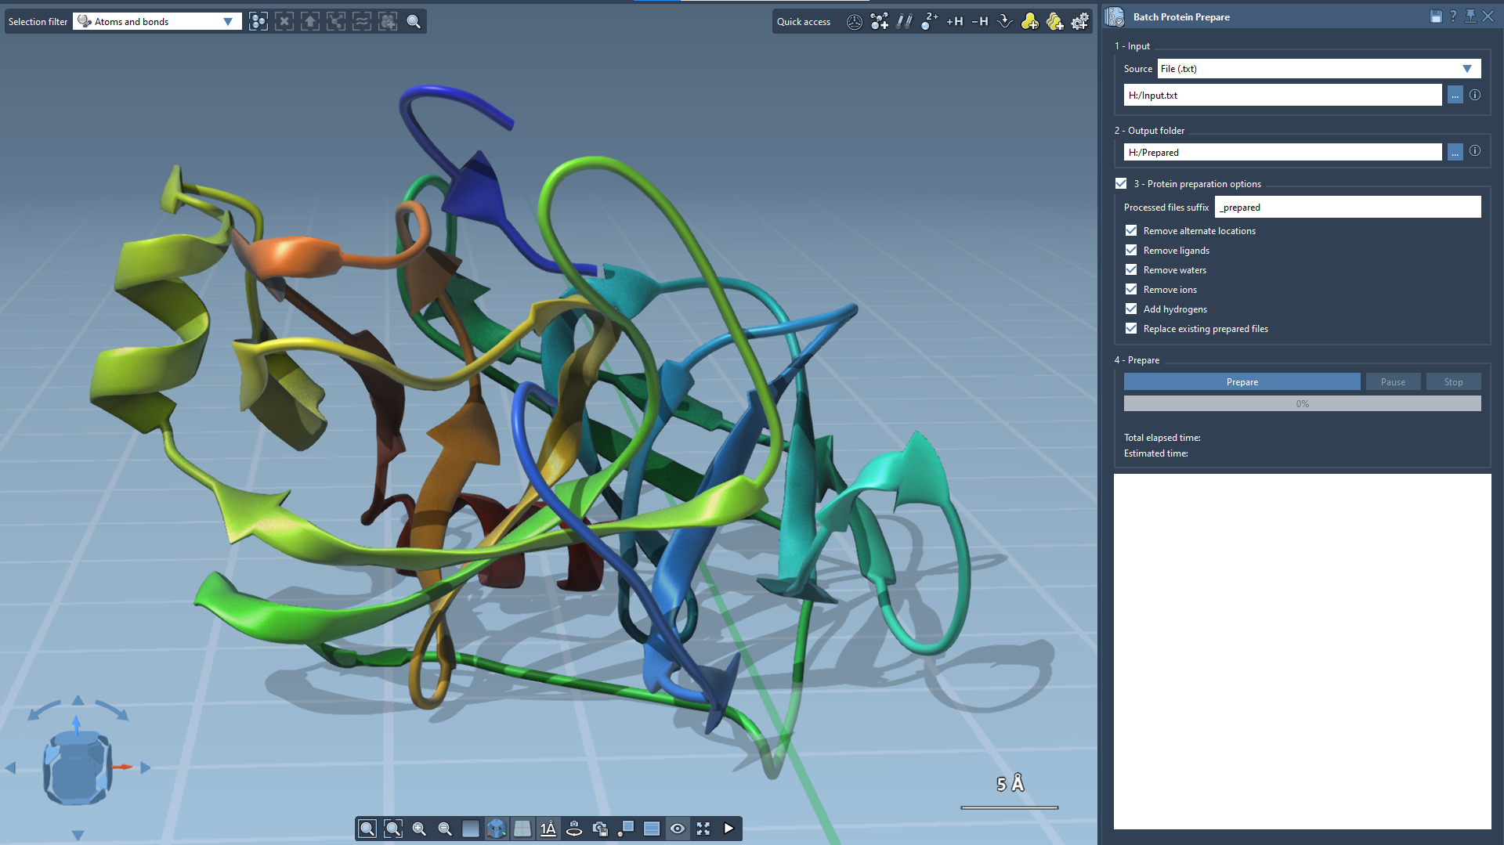Click the save snapshot camera icon

coord(600,829)
